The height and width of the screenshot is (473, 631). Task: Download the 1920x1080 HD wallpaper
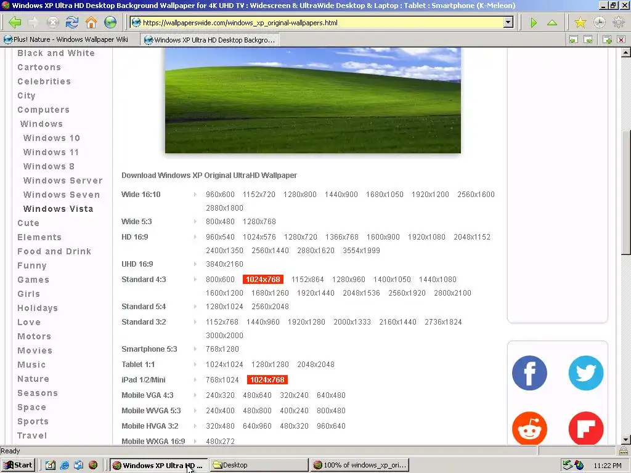(426, 237)
